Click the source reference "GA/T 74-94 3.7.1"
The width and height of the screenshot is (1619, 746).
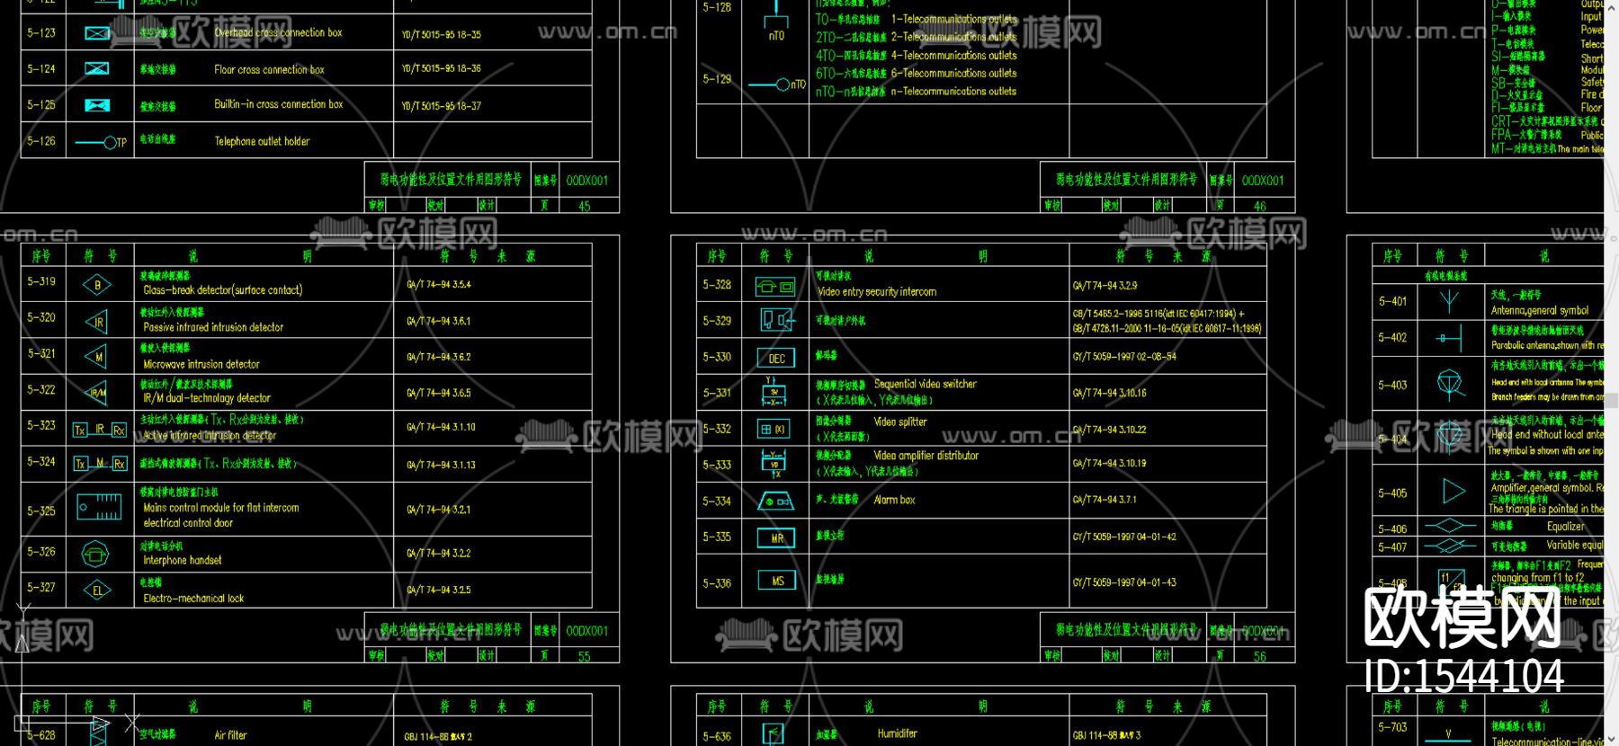[1105, 500]
